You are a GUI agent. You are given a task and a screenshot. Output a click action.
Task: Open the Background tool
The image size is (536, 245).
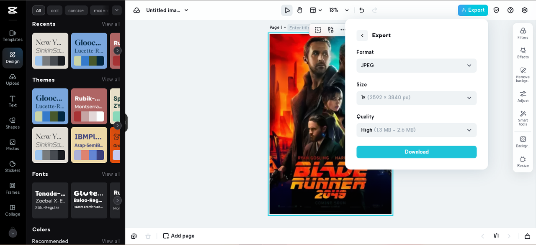coord(523,142)
